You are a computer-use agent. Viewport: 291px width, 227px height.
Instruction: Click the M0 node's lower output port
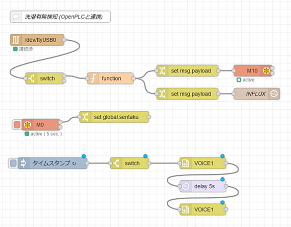(60, 127)
